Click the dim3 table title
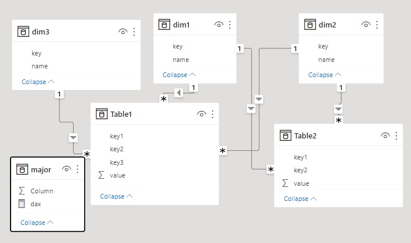This screenshot has width=411, height=243. pyautogui.click(x=40, y=32)
